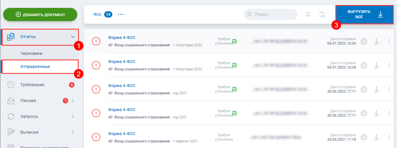
Task: Click the filter settings sliders icon
Action: pos(308,14)
